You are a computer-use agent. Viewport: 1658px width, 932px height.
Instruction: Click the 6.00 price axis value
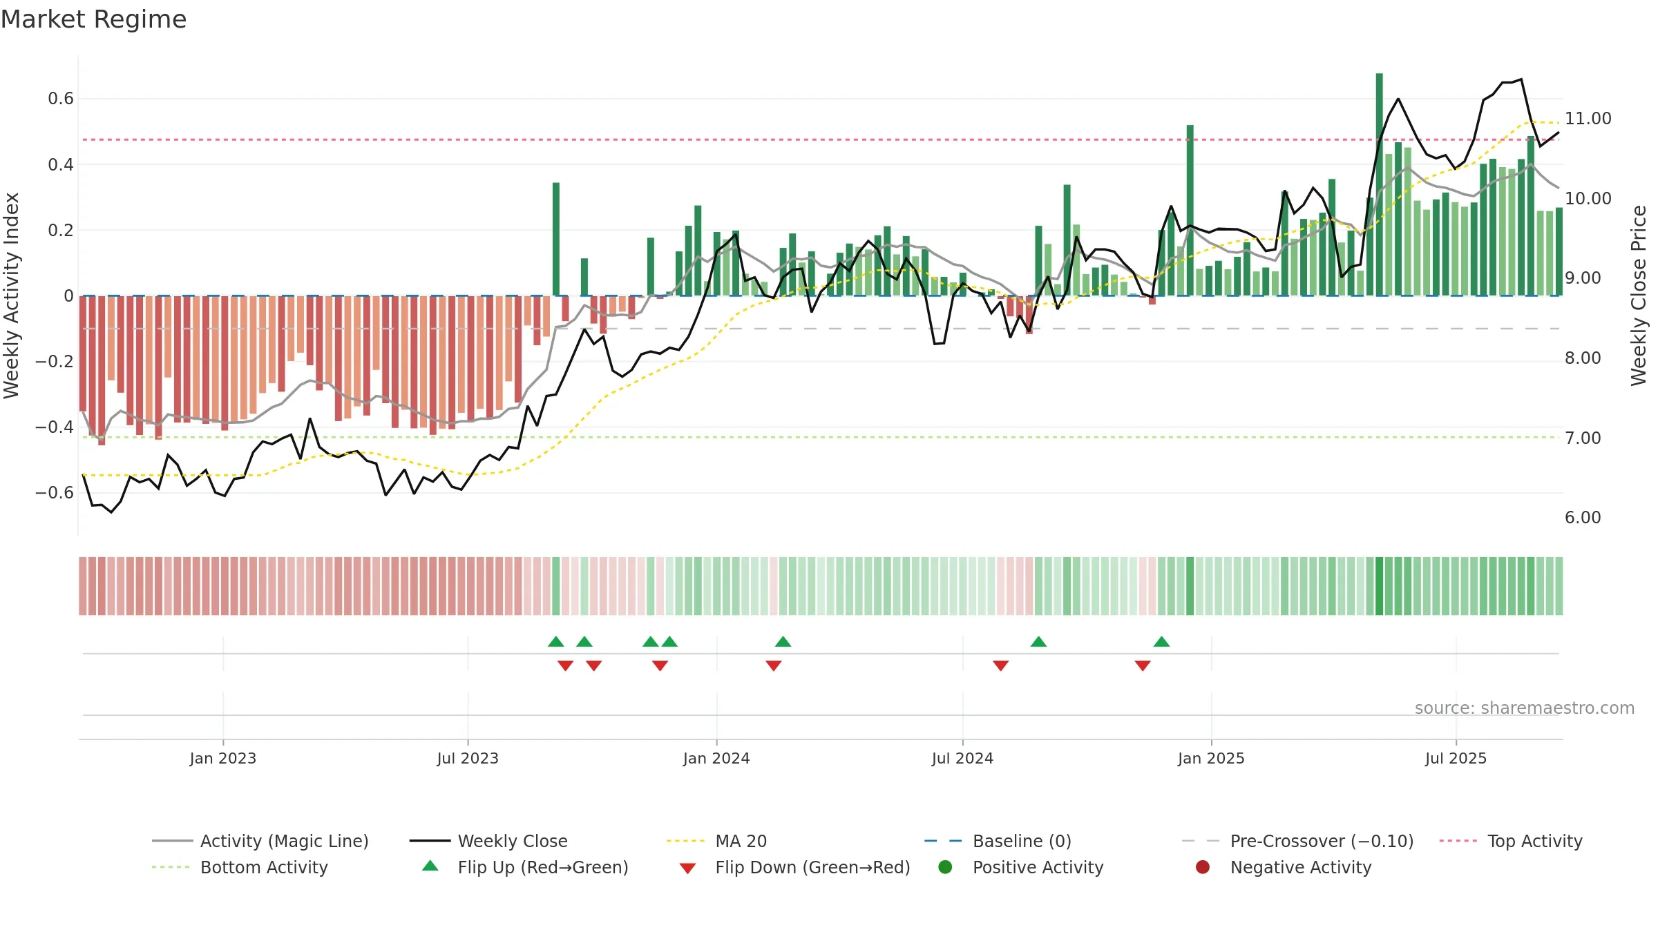1583,518
